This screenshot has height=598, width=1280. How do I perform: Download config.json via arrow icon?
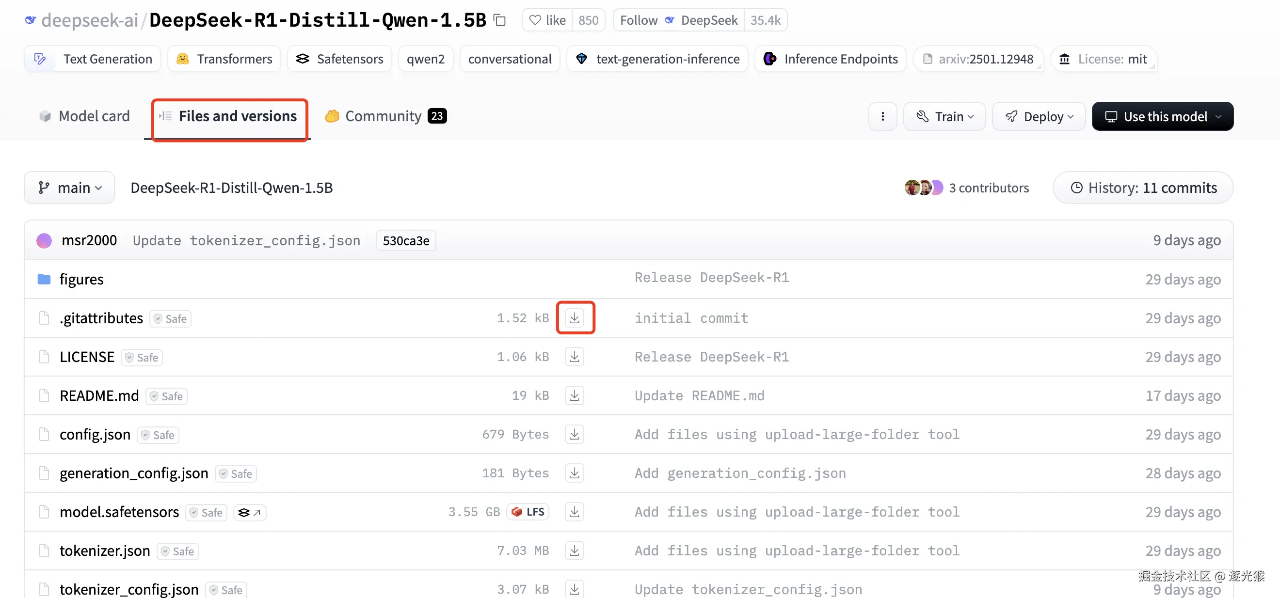[x=575, y=434]
